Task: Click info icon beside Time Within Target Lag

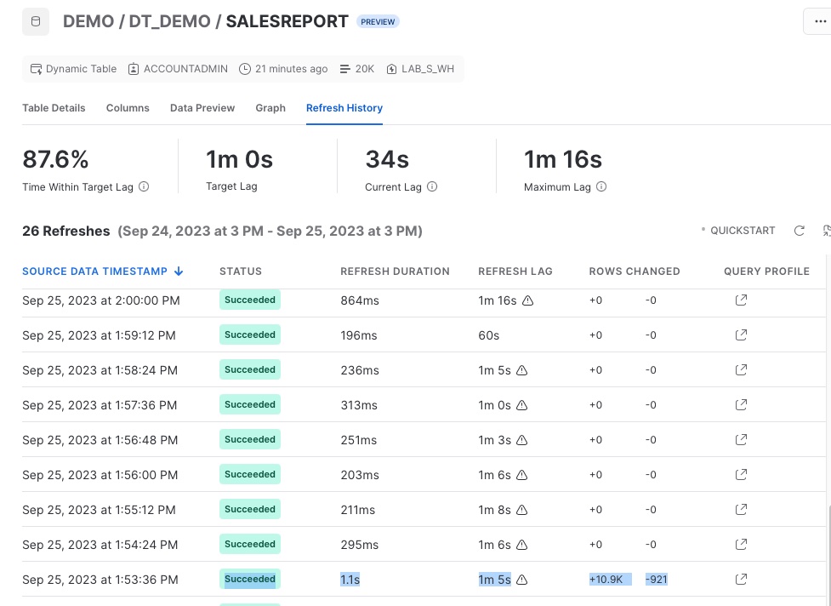Action: [144, 186]
